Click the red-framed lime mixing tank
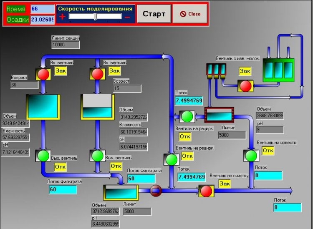Image resolution: width=313 pixels, height=229 pixels. 219,115
